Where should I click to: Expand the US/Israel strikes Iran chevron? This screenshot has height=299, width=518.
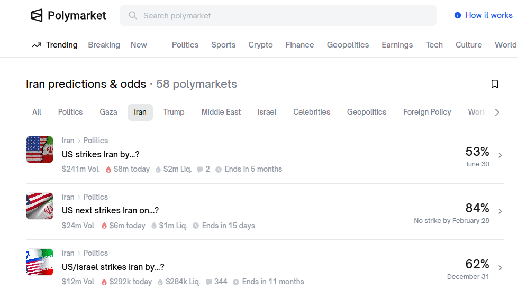point(500,268)
